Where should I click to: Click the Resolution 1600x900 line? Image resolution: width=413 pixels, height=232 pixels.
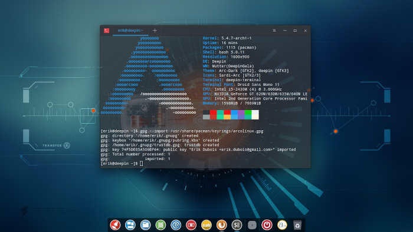(x=226, y=57)
